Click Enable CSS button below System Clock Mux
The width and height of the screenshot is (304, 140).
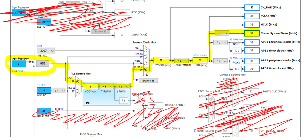148,80
